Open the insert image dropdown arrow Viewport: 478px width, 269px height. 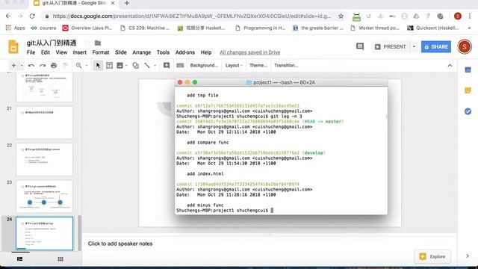pyautogui.click(x=126, y=65)
